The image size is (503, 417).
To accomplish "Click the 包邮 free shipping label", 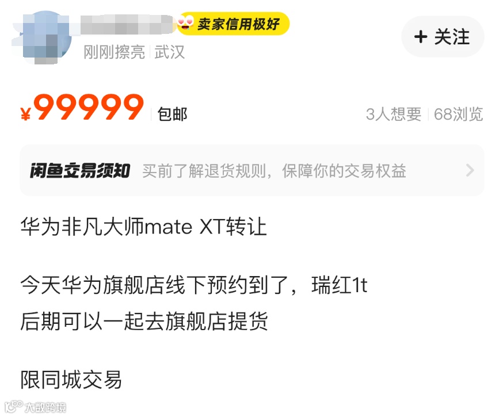I will [x=172, y=114].
